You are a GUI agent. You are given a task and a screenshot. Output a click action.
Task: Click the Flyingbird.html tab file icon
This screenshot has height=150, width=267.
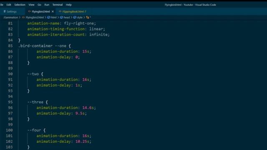point(29,11)
